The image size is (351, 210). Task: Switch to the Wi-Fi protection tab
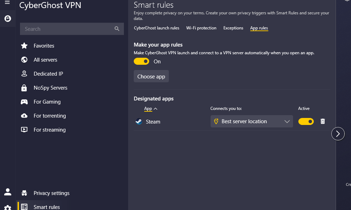click(201, 28)
